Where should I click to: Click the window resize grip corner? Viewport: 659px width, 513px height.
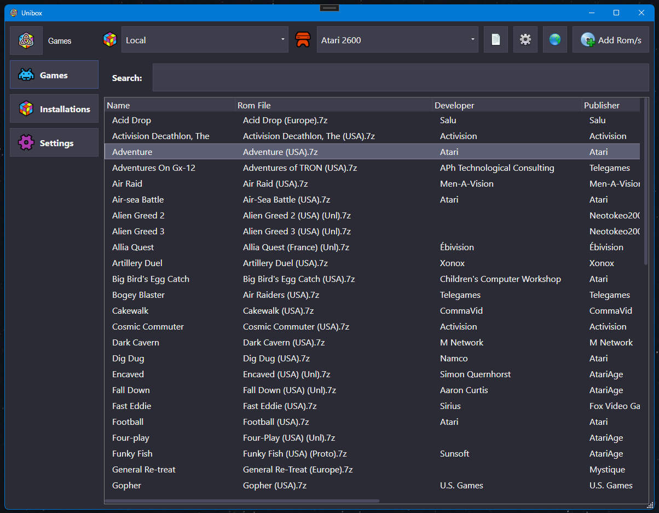650,504
